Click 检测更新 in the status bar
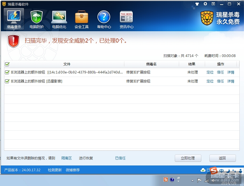Screen dimensions: 244x186 pos(55,170)
